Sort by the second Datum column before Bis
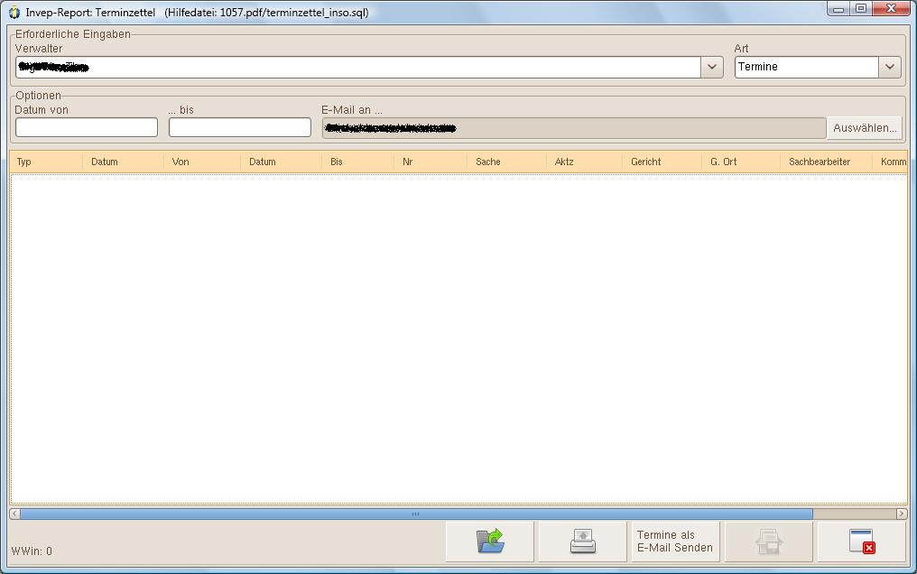The height and width of the screenshot is (574, 917). 282,162
